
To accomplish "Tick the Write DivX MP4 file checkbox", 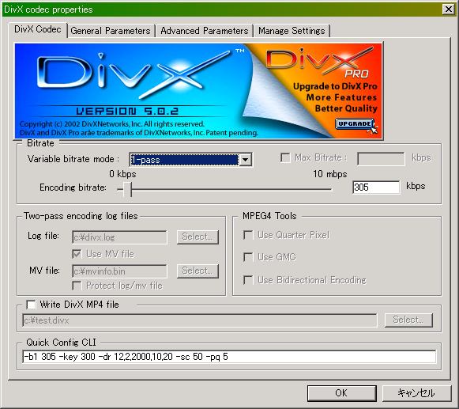I will pyautogui.click(x=31, y=305).
